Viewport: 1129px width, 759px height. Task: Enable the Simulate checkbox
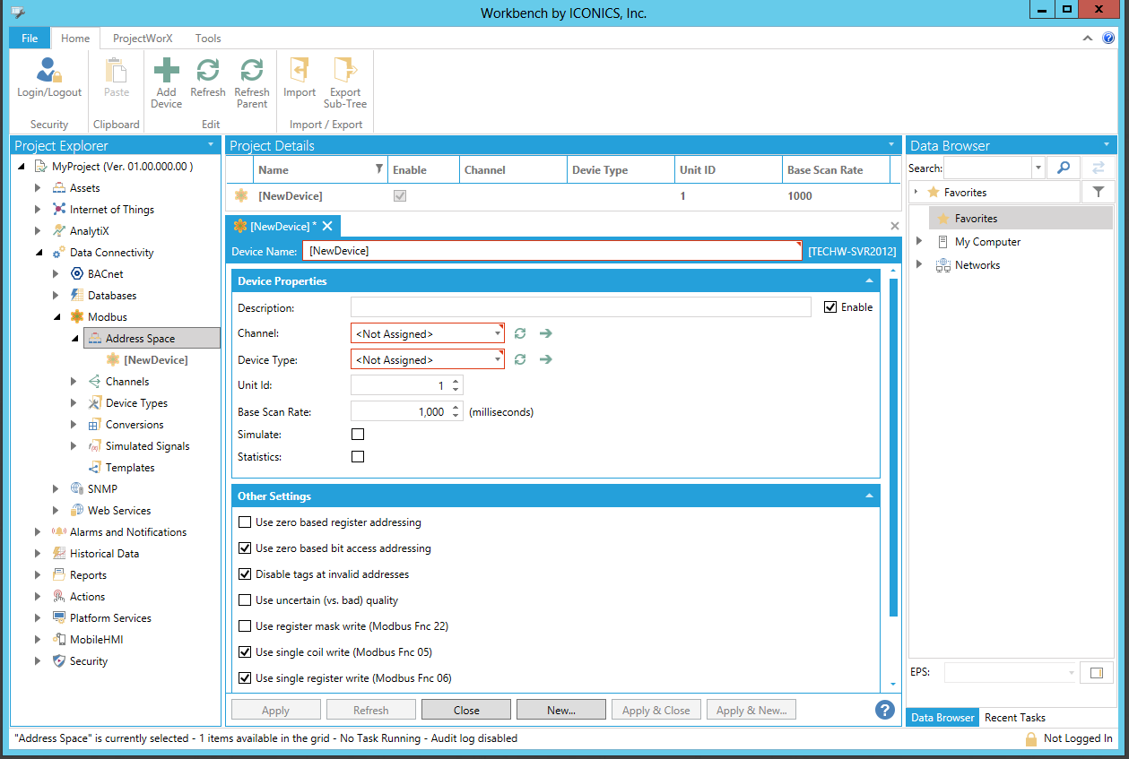[358, 434]
